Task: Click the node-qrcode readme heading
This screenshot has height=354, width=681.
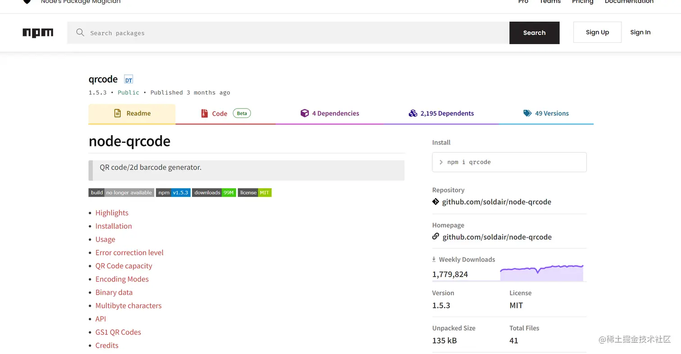Action: pyautogui.click(x=130, y=141)
